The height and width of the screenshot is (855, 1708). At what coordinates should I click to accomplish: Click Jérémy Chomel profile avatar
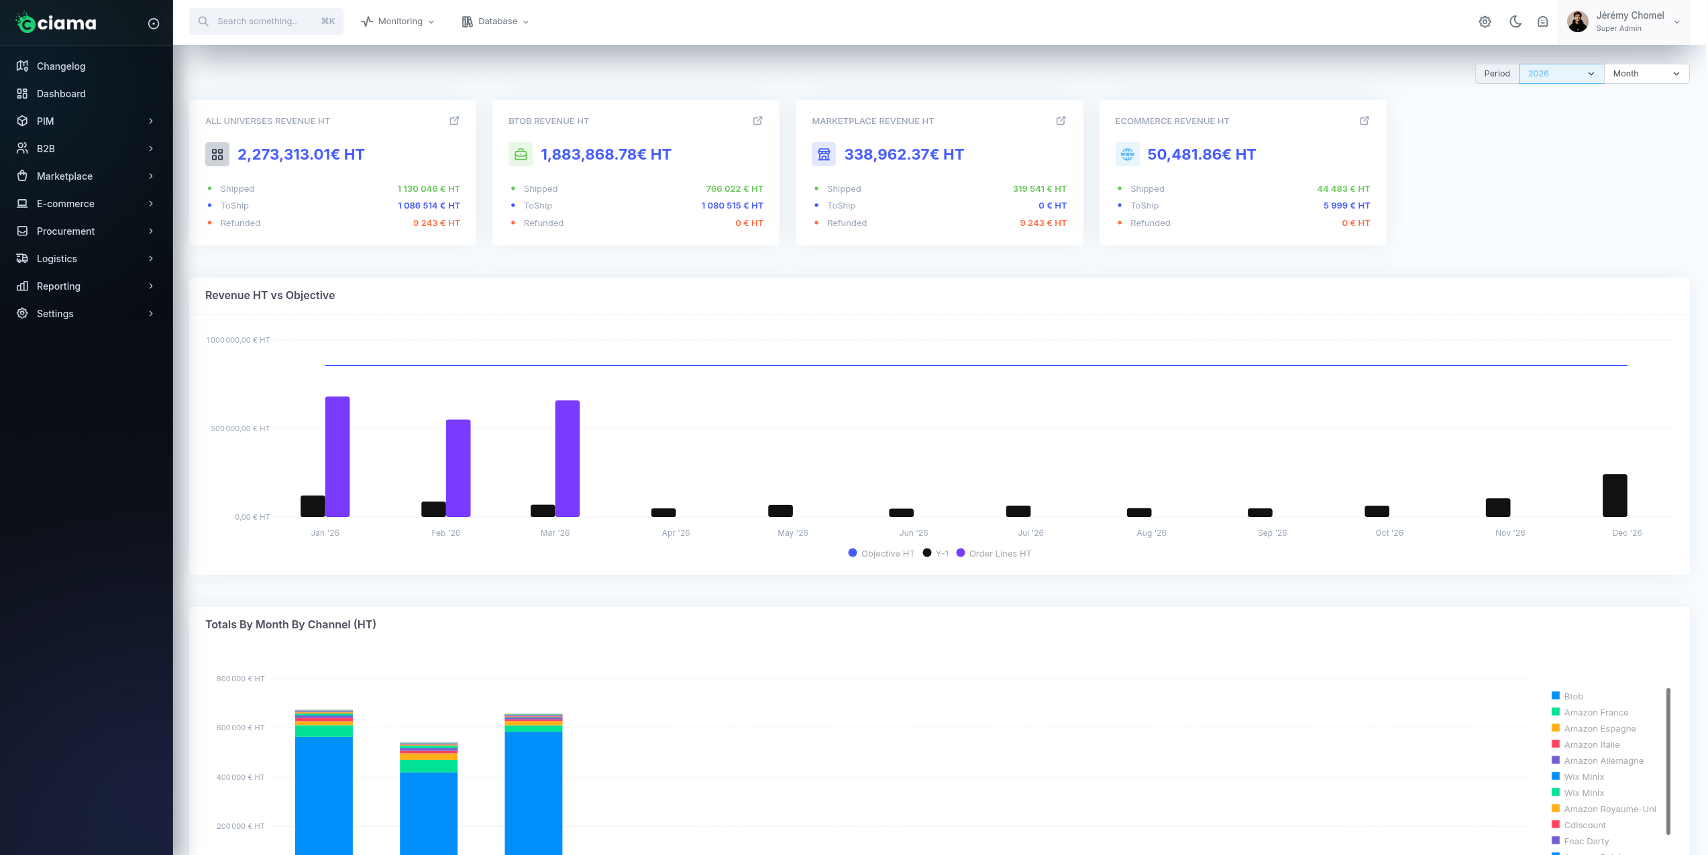[1578, 21]
